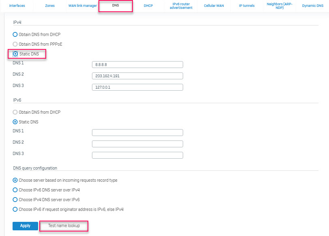Click the empty IPv6 DNS 2 field
Viewport: 329px width, 236px height.
coord(137,144)
